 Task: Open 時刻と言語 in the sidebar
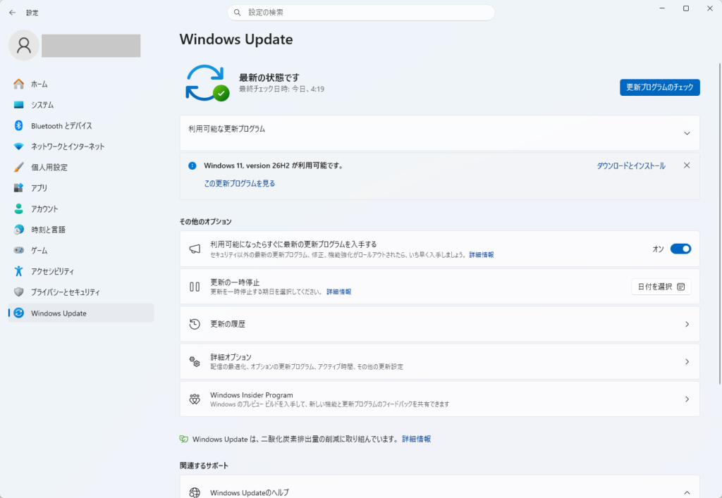81,230
